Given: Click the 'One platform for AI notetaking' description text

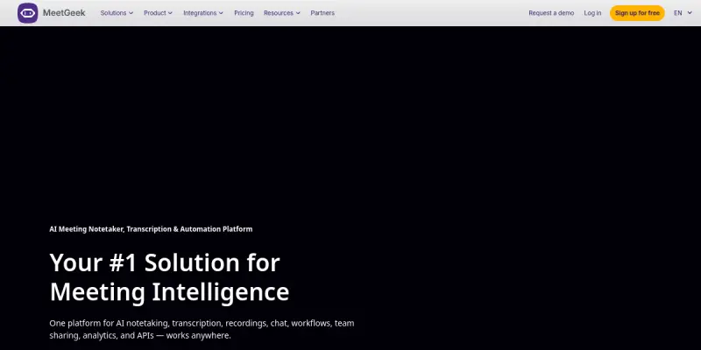Looking at the screenshot, I should tap(202, 329).
